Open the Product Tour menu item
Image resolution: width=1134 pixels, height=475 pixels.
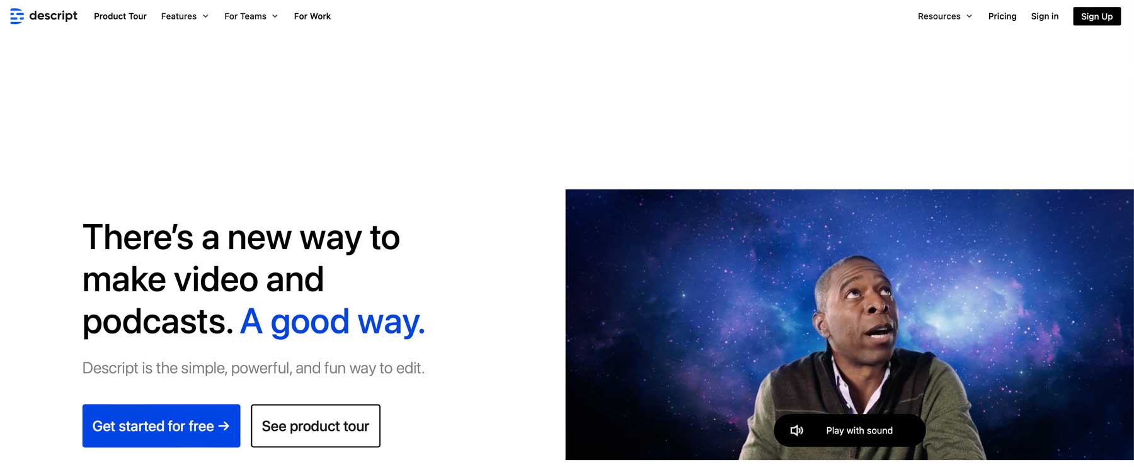pyautogui.click(x=120, y=16)
